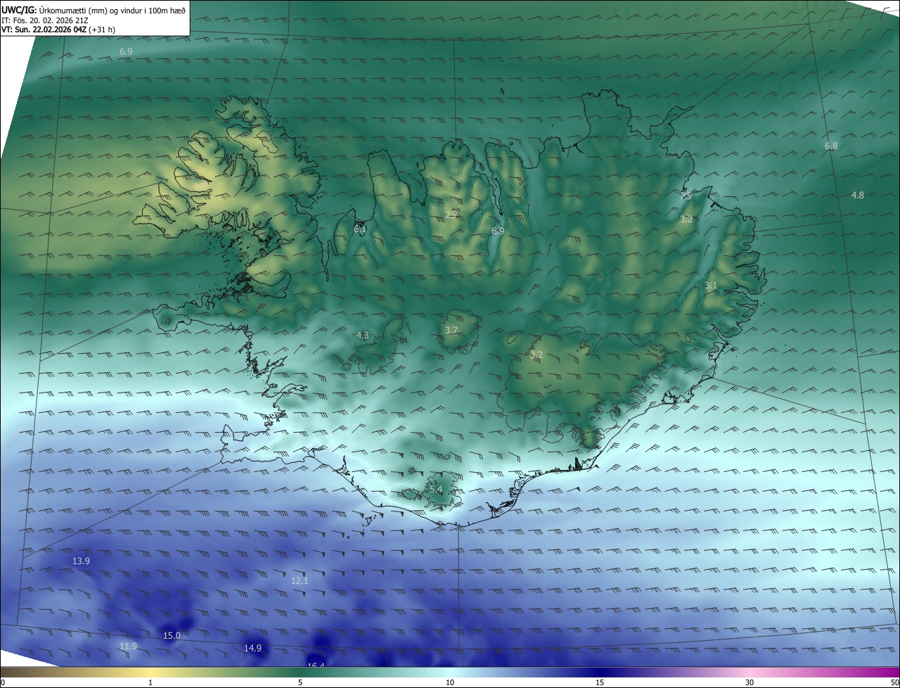Image resolution: width=900 pixels, height=688 pixels.
Task: Click the 15.0 value label on the map
Action: click(x=172, y=635)
